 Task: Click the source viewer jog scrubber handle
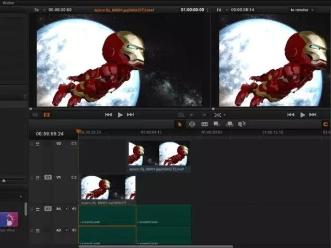[31, 109]
